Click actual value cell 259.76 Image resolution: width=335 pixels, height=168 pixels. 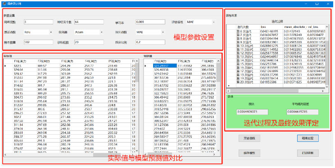(x=89, y=70)
